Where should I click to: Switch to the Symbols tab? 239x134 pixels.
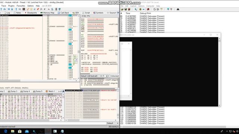click(98, 13)
